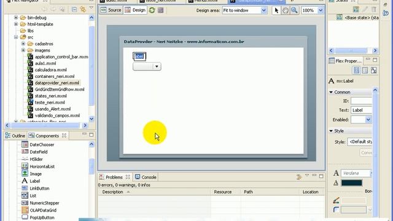Expand the cadastros folder

tap(23, 44)
